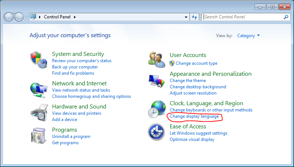Screen dimensions: 294x167
Task: Open Network and Internet category
Action: [79, 83]
